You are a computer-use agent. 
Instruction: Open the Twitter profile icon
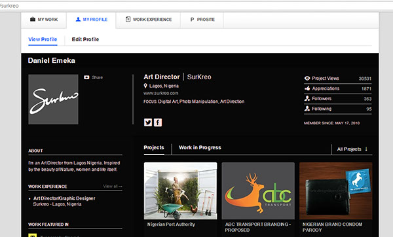click(148, 122)
